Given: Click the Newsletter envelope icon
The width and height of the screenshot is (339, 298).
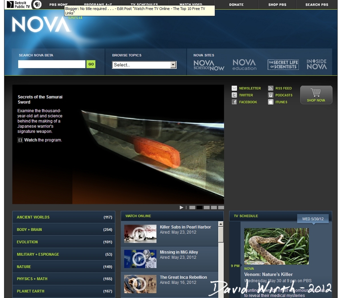Looking at the screenshot, I should (234, 88).
